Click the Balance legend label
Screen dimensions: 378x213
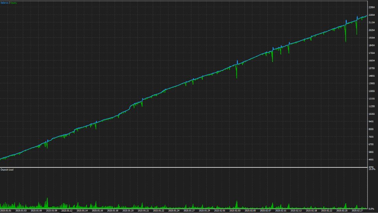(4, 3)
